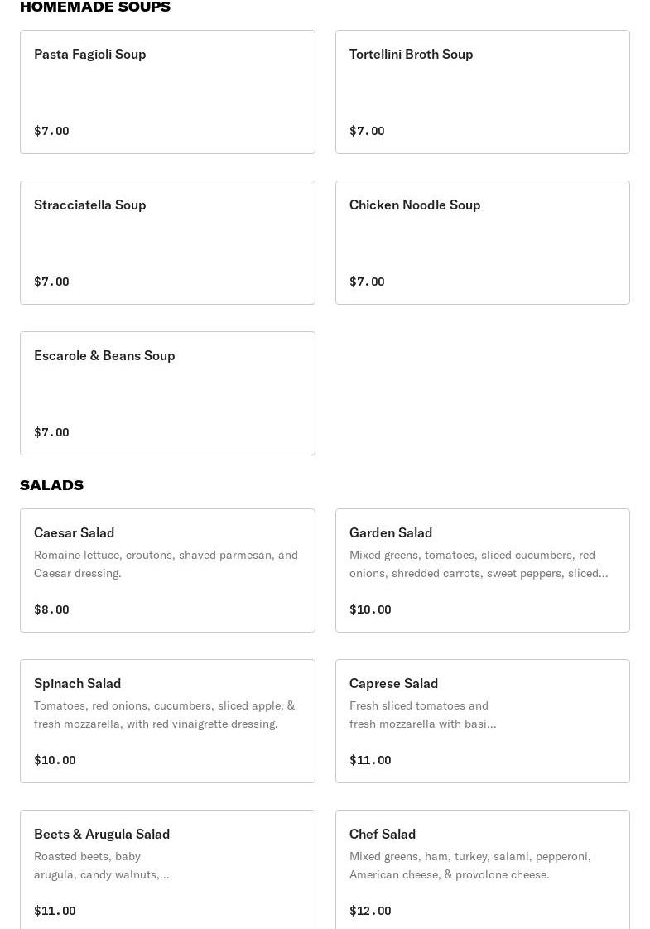Click Beets & Arugula Salad description

click(x=101, y=865)
